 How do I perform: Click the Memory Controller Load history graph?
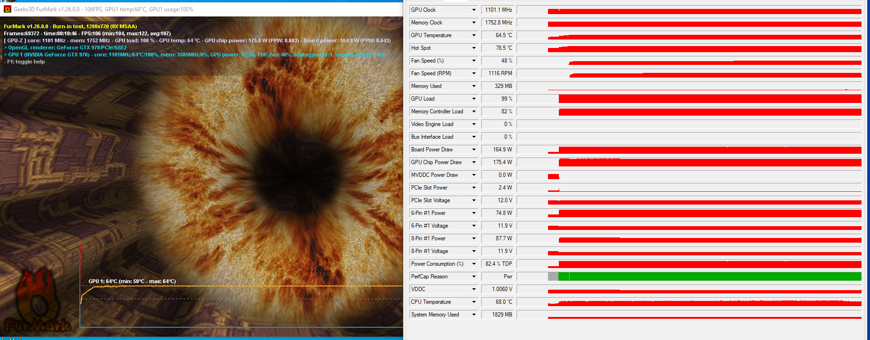click(689, 111)
